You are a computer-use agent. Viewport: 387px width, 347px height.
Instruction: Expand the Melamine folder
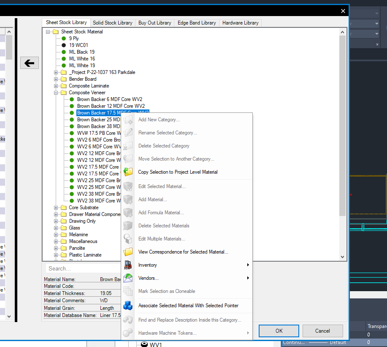pos(56,235)
